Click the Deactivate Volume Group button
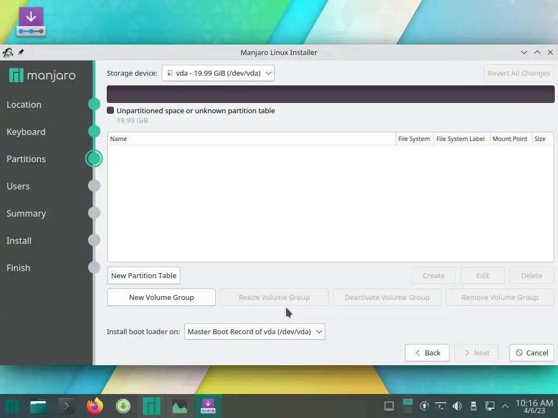The width and height of the screenshot is (558, 418). [387, 298]
